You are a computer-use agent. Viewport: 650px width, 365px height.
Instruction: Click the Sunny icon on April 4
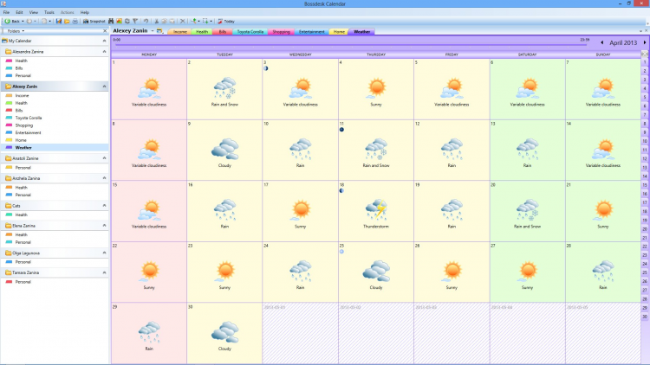tap(376, 88)
